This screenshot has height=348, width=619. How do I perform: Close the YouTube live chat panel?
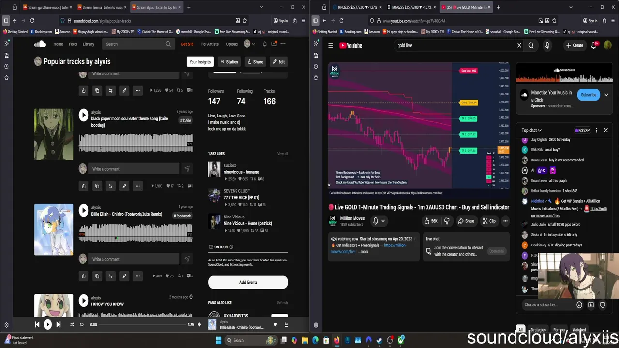[605, 130]
